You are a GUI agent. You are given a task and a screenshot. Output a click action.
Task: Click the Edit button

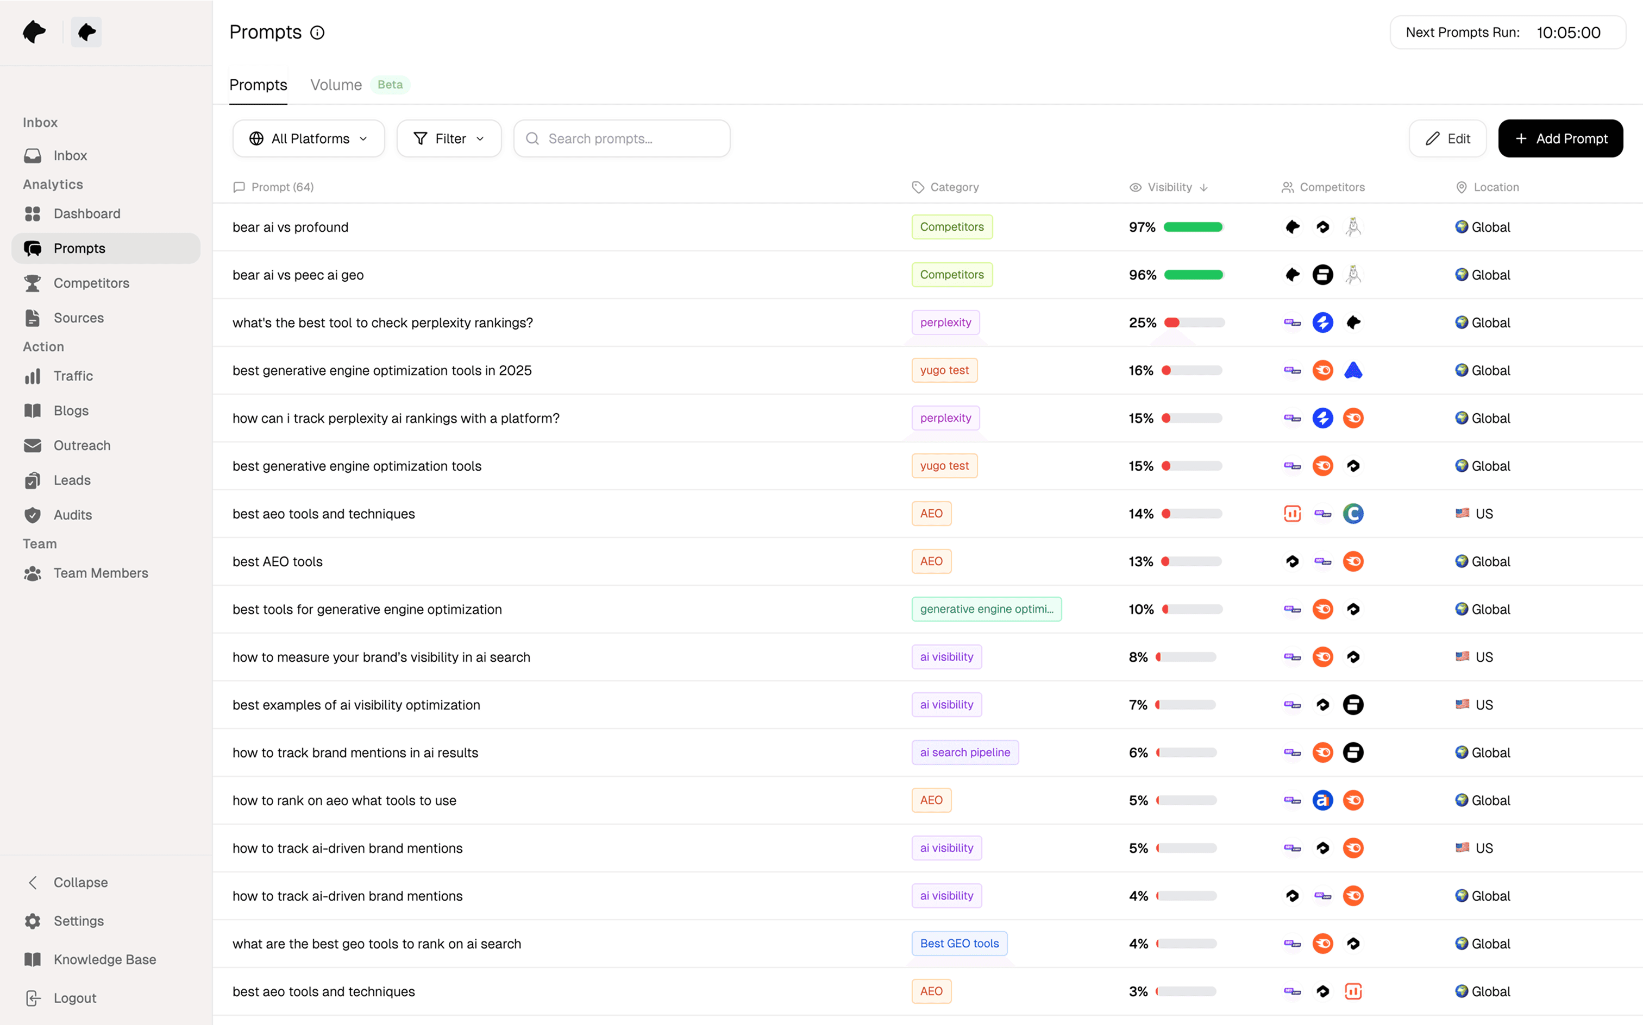click(x=1447, y=138)
